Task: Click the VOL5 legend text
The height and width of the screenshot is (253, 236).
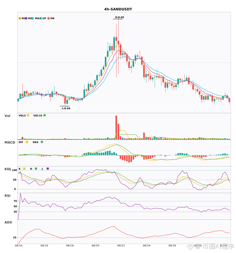Action: (22, 116)
